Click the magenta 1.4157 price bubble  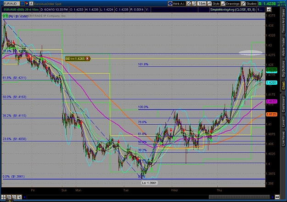click(271, 101)
